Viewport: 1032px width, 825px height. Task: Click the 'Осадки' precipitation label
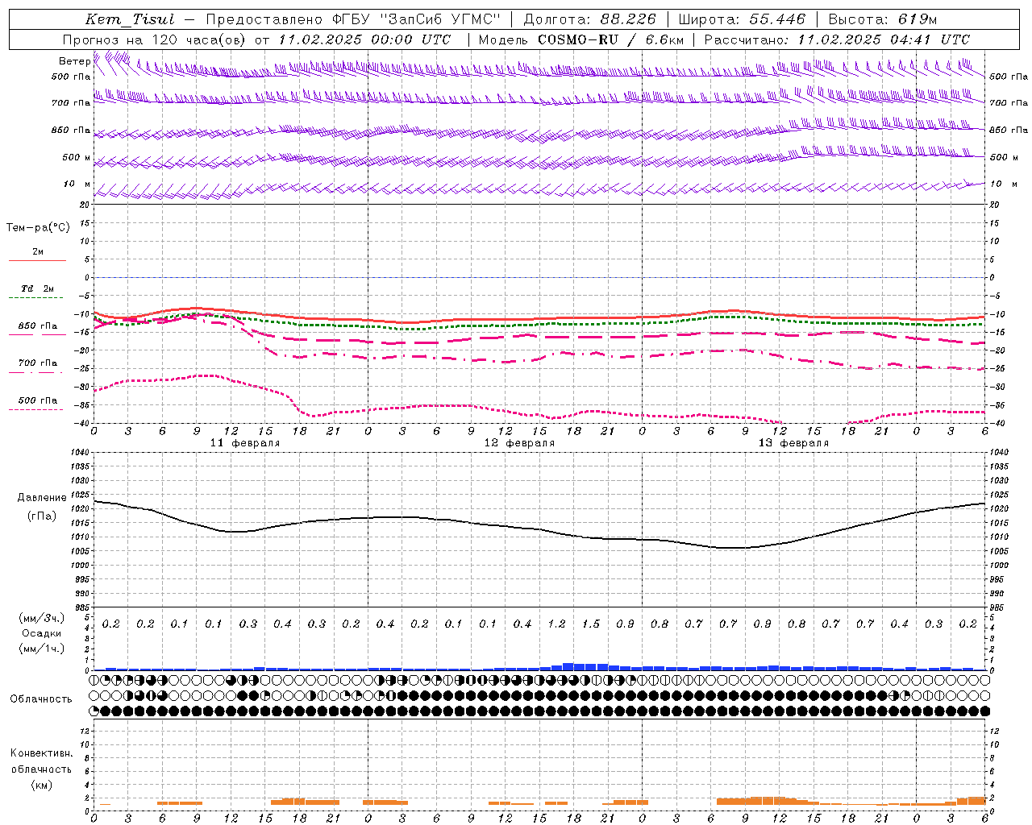pos(42,633)
